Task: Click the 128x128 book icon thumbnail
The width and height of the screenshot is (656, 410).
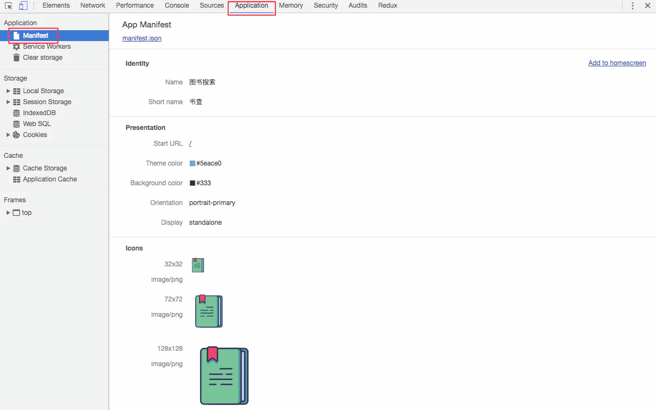Action: [224, 376]
